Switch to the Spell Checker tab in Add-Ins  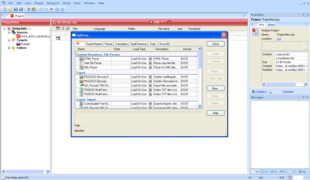click(x=138, y=44)
